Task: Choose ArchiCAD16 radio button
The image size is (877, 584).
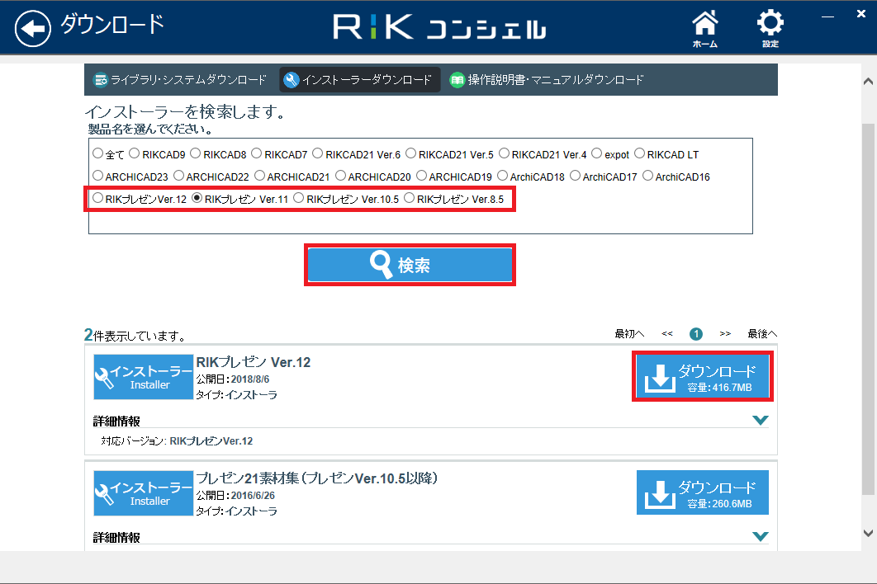Action: coord(647,176)
